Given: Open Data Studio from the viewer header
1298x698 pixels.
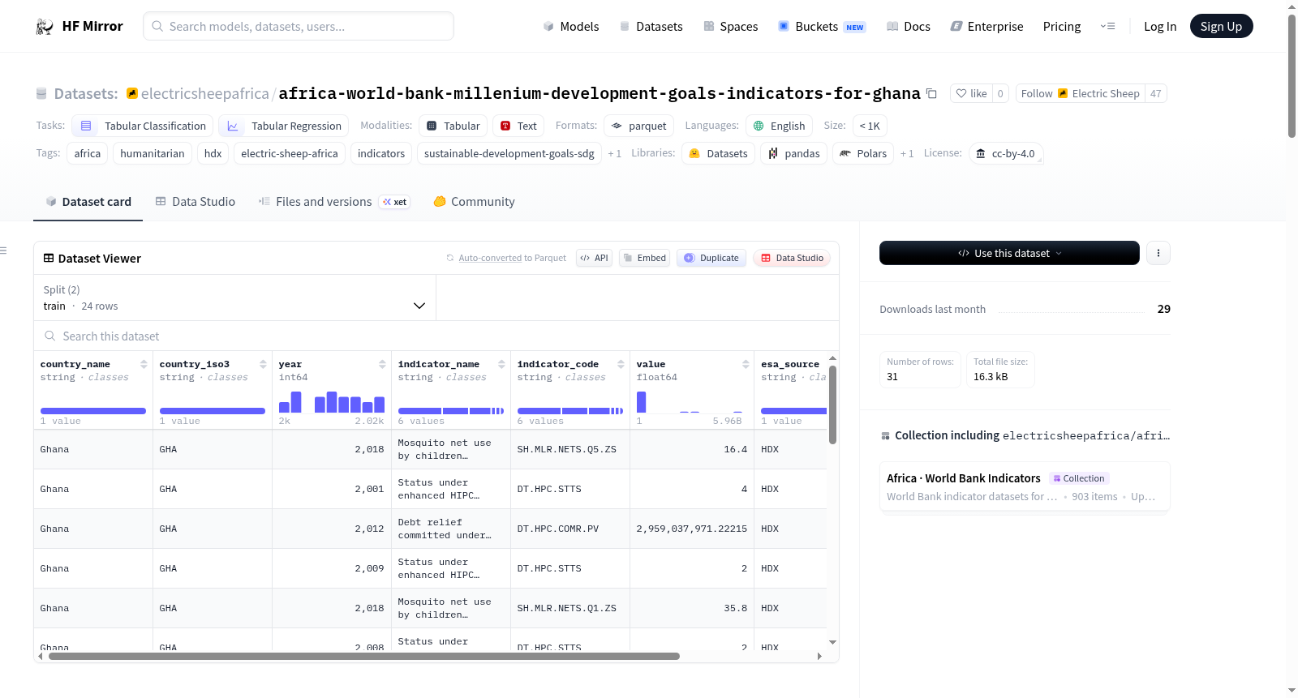Looking at the screenshot, I should tap(792, 258).
